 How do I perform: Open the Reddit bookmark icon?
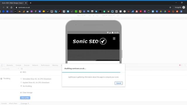pyautogui.click(x=177, y=11)
